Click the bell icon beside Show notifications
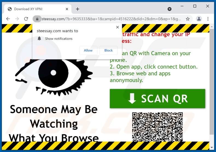Screen dimensions: 216x152 pos(39,38)
